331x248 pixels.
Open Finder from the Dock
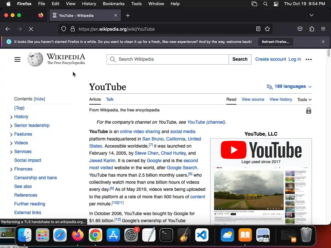click(x=25, y=235)
